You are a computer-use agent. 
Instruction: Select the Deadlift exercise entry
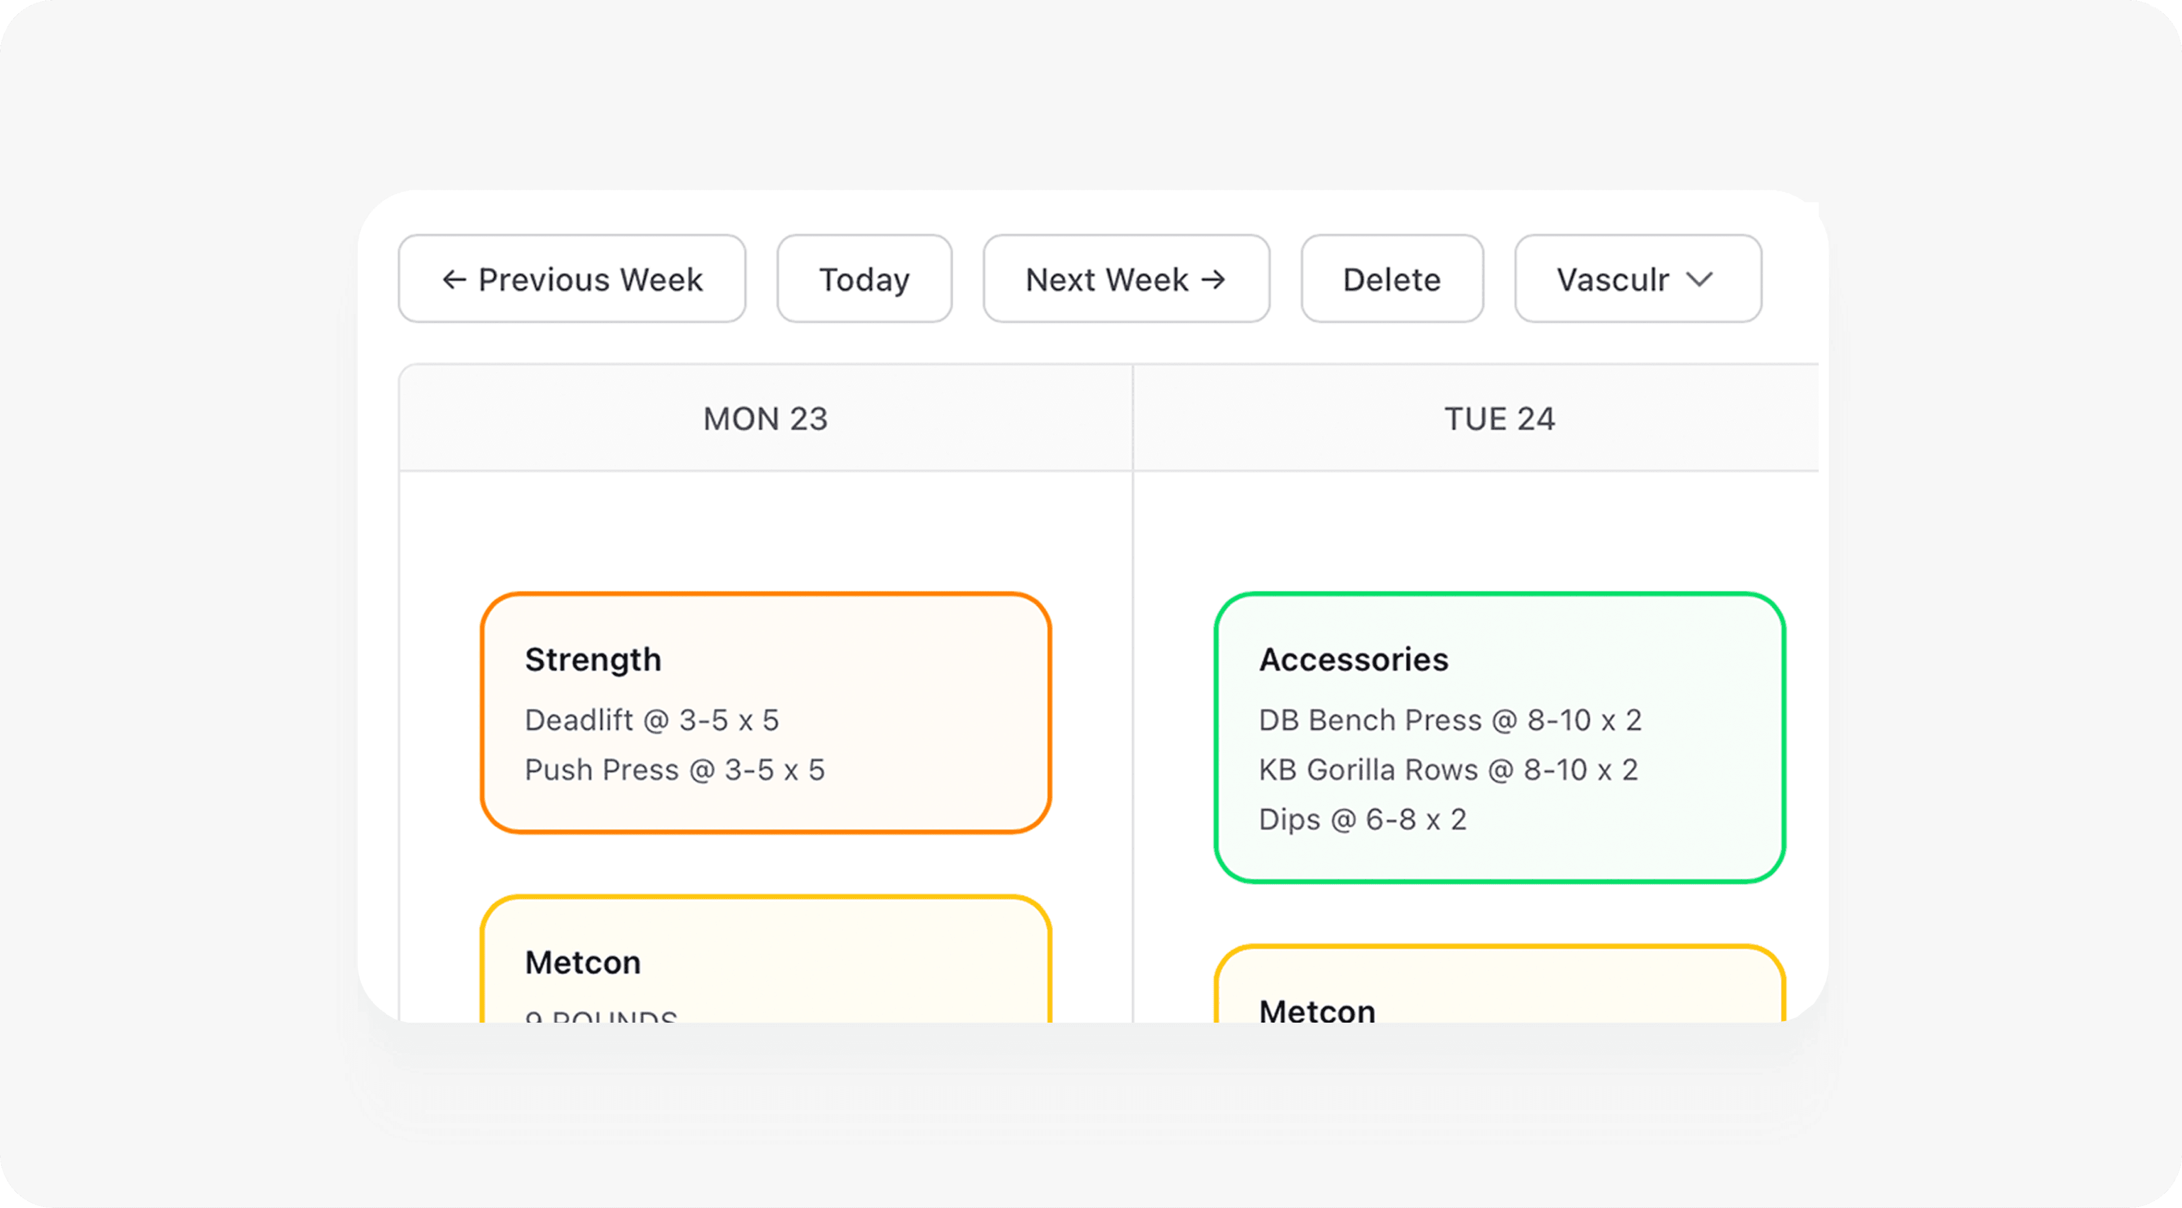pos(652,720)
